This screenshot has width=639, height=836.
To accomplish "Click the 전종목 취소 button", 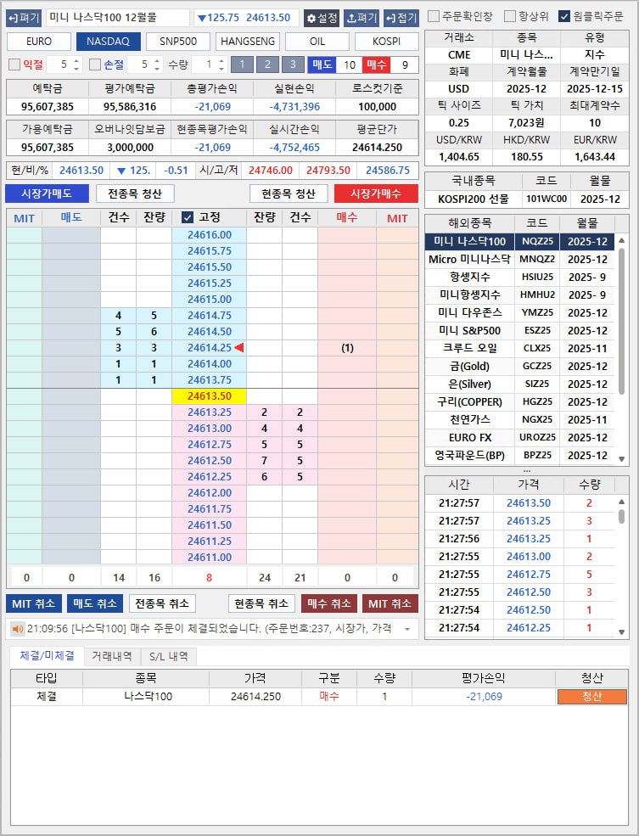I will coord(162,603).
